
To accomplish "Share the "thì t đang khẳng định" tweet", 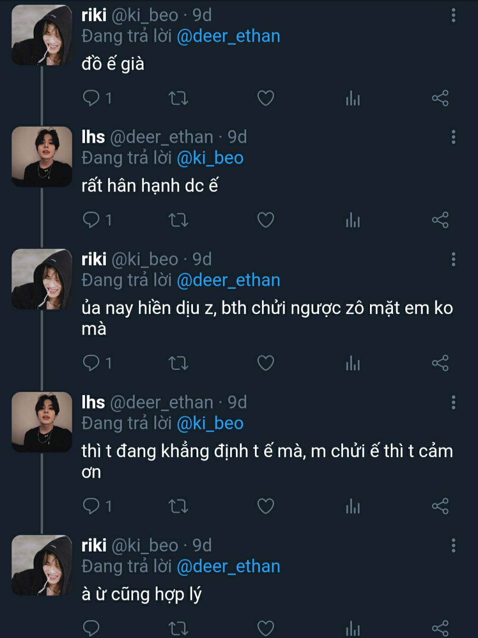I will (440, 506).
